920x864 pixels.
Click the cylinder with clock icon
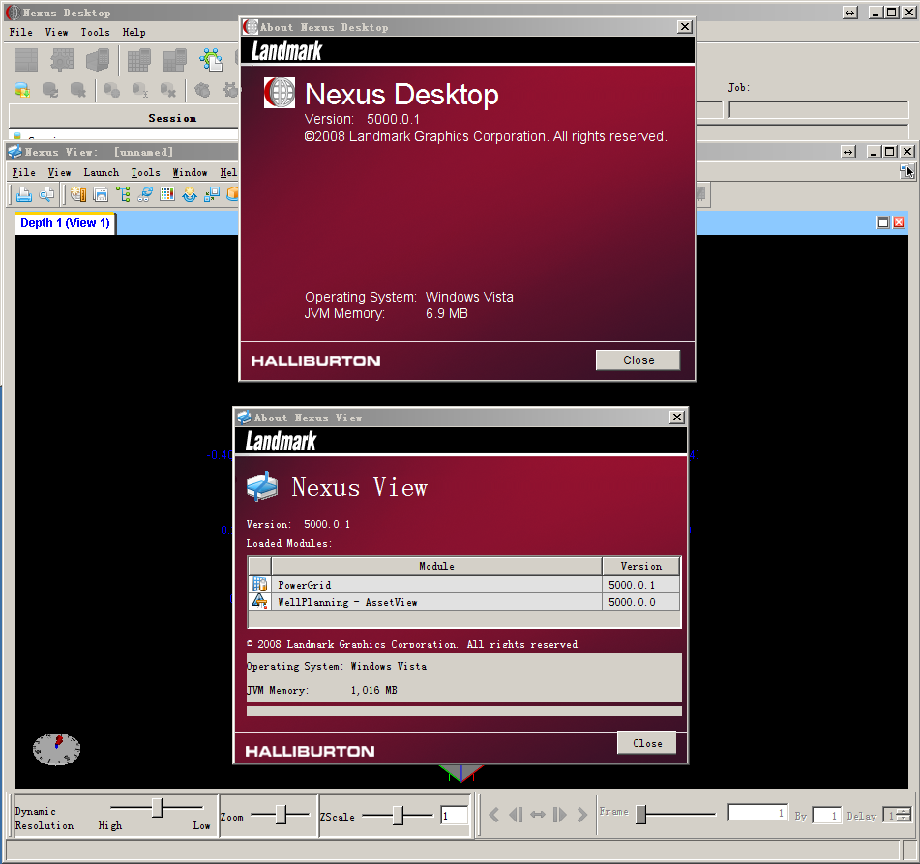pyautogui.click(x=112, y=90)
